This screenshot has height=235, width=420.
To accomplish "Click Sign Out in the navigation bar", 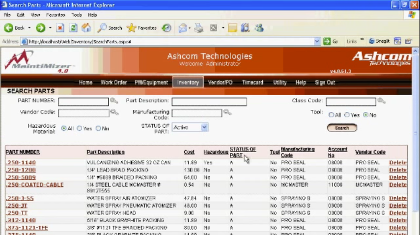I will [x=325, y=82].
